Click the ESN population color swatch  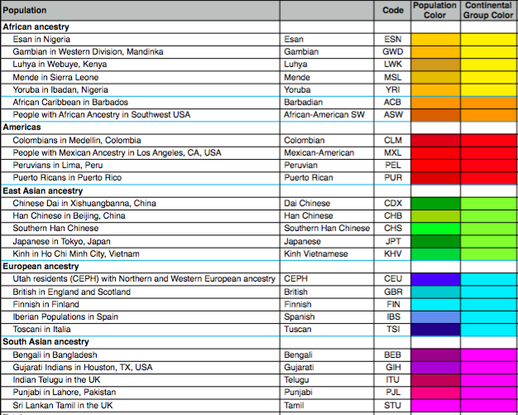(435, 40)
